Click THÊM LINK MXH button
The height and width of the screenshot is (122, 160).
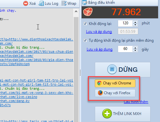[x=123, y=114]
